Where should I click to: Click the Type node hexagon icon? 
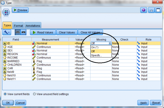click(6, 13)
